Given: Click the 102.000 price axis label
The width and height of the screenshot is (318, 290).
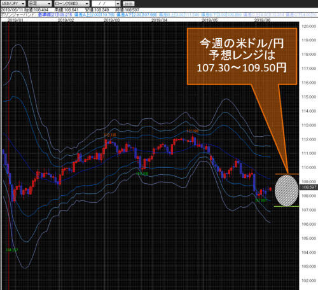Looking at the screenshot, I should (x=309, y=280).
